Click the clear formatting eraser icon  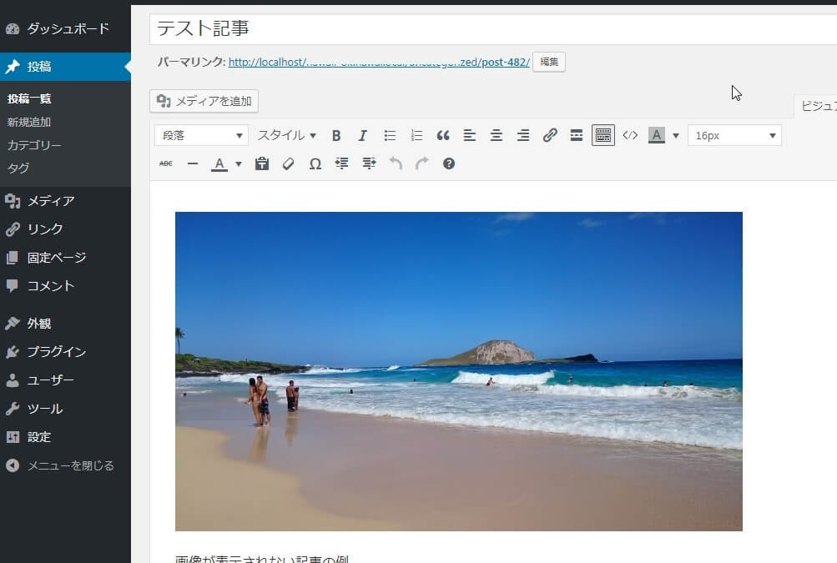point(288,163)
